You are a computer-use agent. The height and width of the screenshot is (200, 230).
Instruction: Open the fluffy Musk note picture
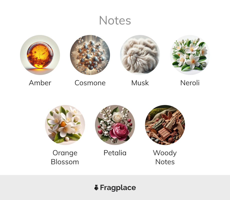click(x=140, y=55)
